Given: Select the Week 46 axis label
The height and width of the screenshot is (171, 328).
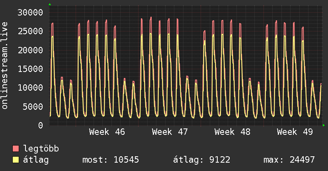Looking at the screenshot, I should click(x=107, y=132).
